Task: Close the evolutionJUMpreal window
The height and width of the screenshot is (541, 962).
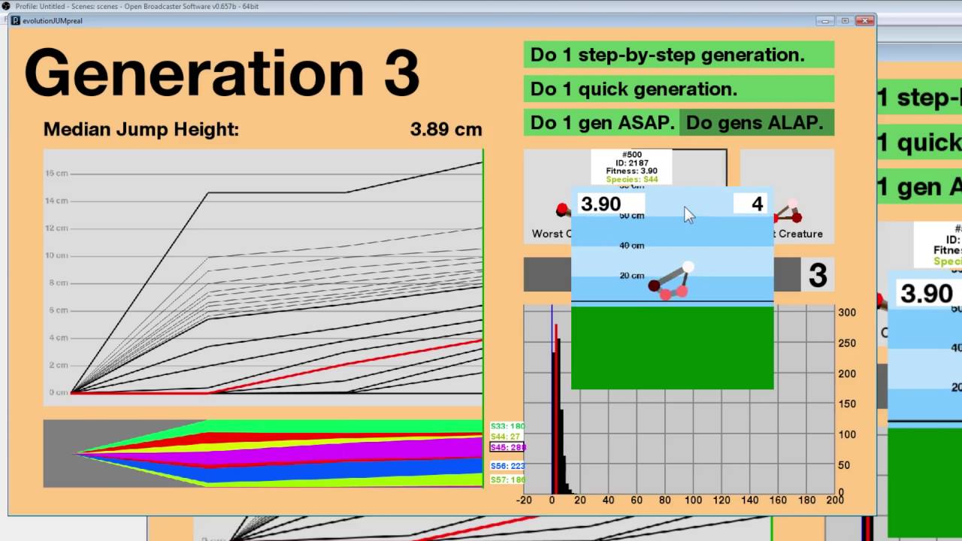Action: click(x=865, y=20)
